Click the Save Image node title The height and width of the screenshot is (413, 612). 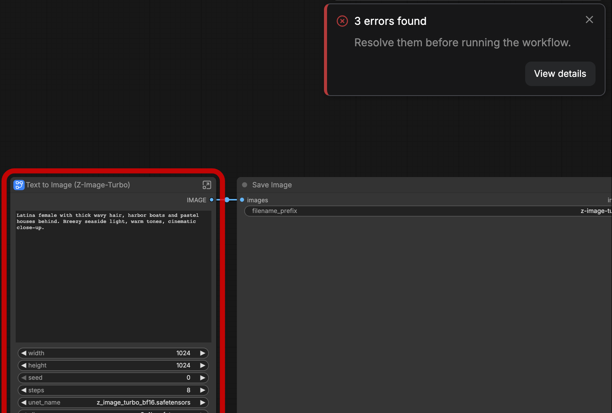[x=272, y=185]
